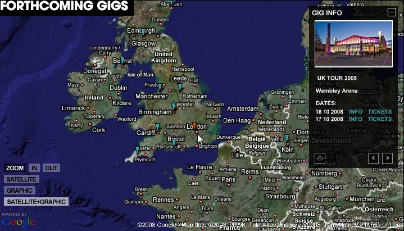Screen dimensions: 404x231
Task: Click the UK TOUR 2008 title
Action: click(x=337, y=78)
